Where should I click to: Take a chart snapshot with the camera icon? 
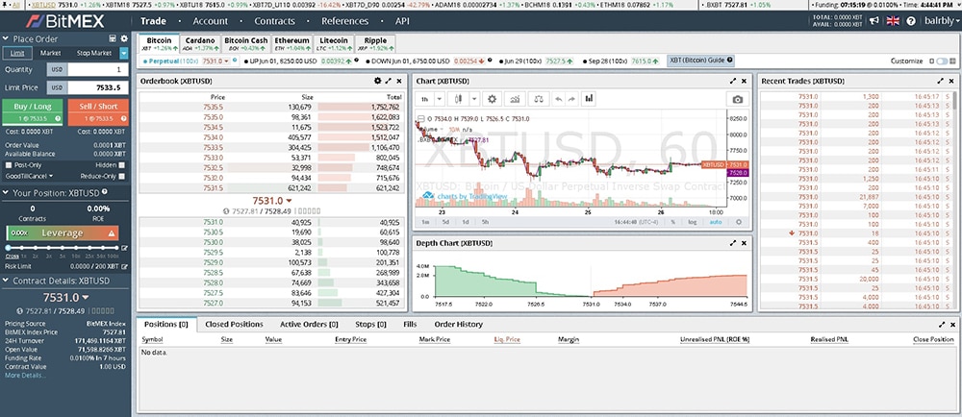(x=738, y=98)
